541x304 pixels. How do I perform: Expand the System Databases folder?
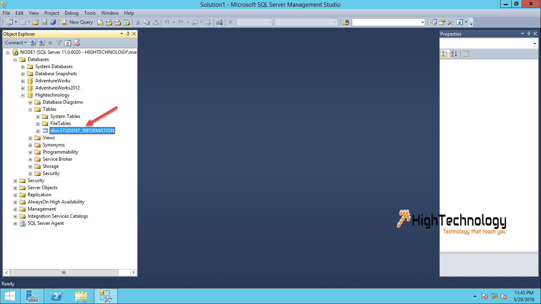pos(23,66)
